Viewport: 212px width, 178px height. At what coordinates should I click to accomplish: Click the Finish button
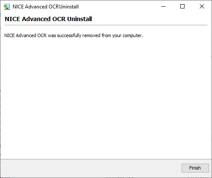[195, 168]
